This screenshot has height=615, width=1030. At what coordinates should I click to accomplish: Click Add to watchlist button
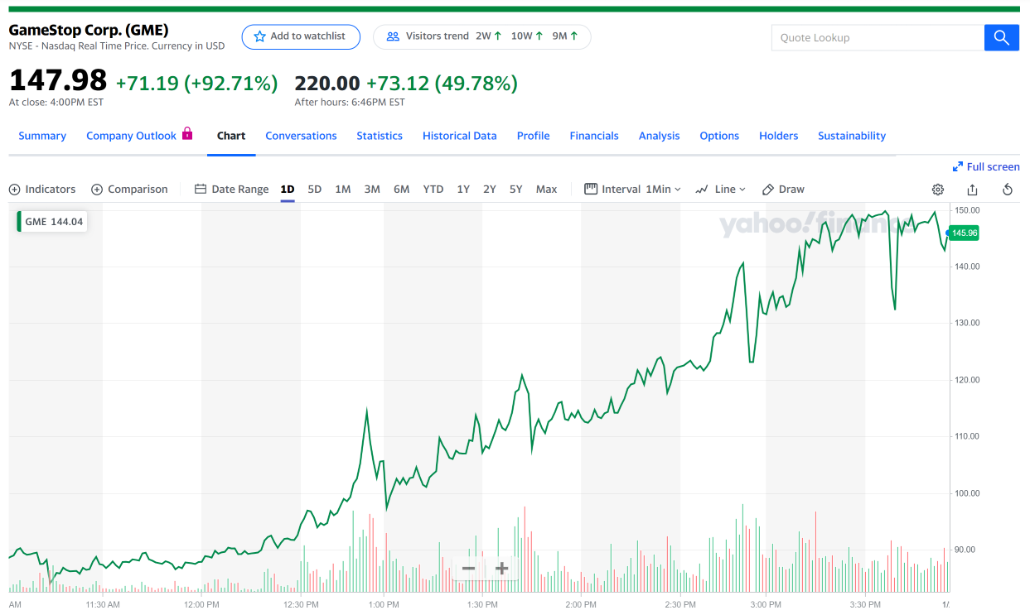click(300, 36)
